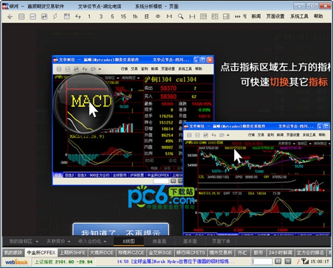Click the 银河 app icon in the title bar

click(x=6, y=6)
